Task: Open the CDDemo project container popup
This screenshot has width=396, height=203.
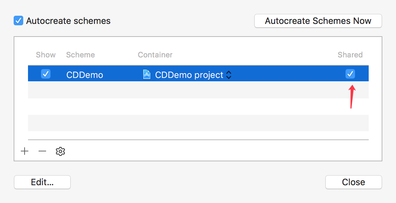Action: coord(189,75)
